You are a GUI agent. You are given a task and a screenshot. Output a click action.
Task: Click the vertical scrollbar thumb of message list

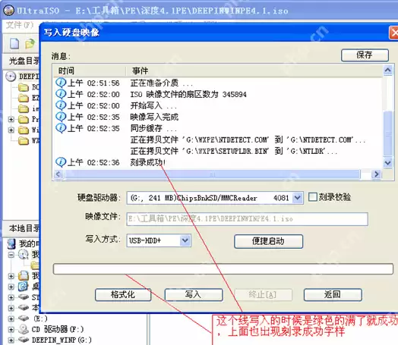[x=388, y=133]
